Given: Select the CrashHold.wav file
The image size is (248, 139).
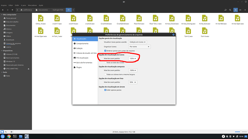Looking at the screenshot, I should [106, 20].
